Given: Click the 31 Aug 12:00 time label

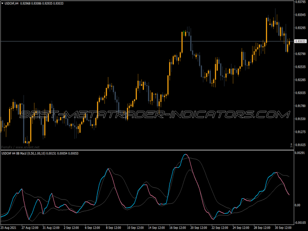Looking at the screenshot, I should pos(51,228).
